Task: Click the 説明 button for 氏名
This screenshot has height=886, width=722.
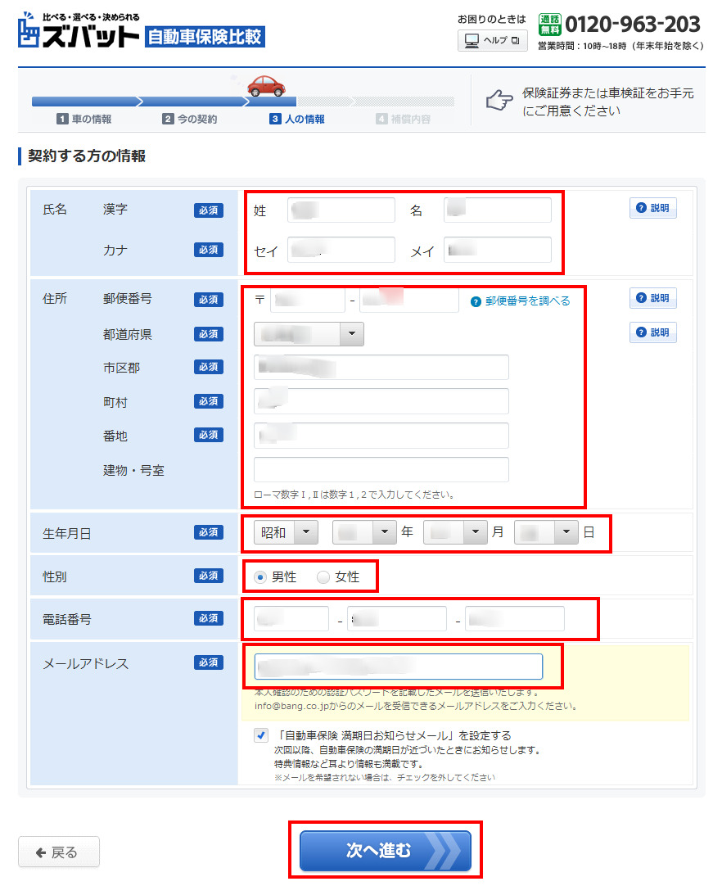Action: point(652,208)
